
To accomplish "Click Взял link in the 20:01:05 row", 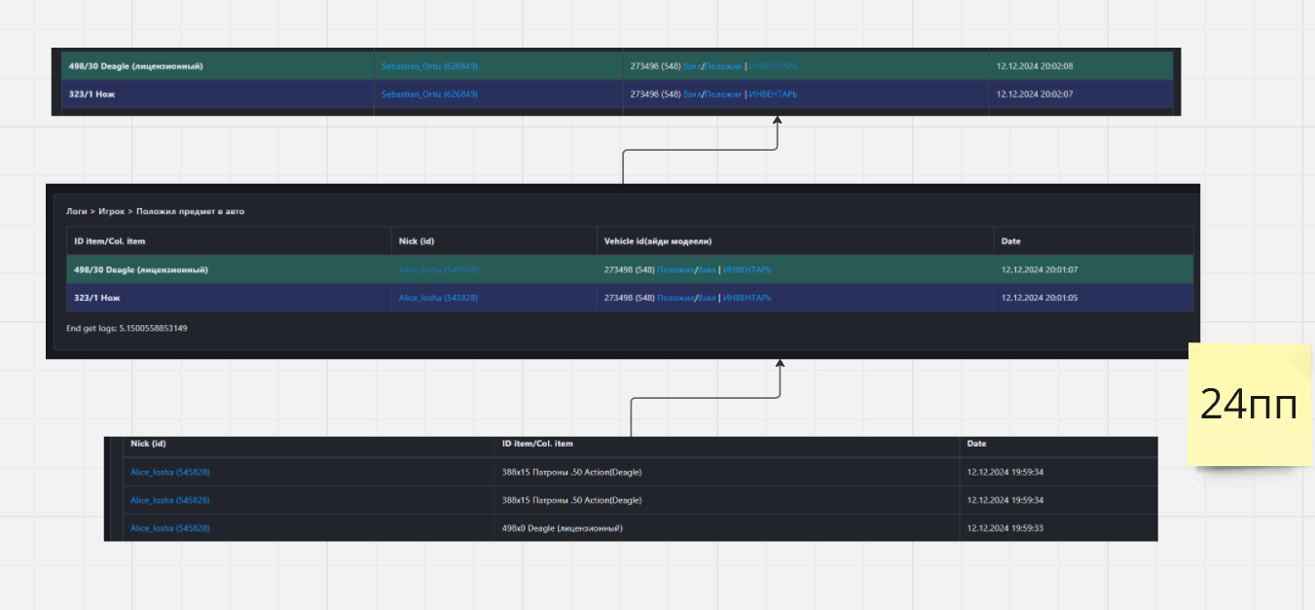I will click(707, 298).
